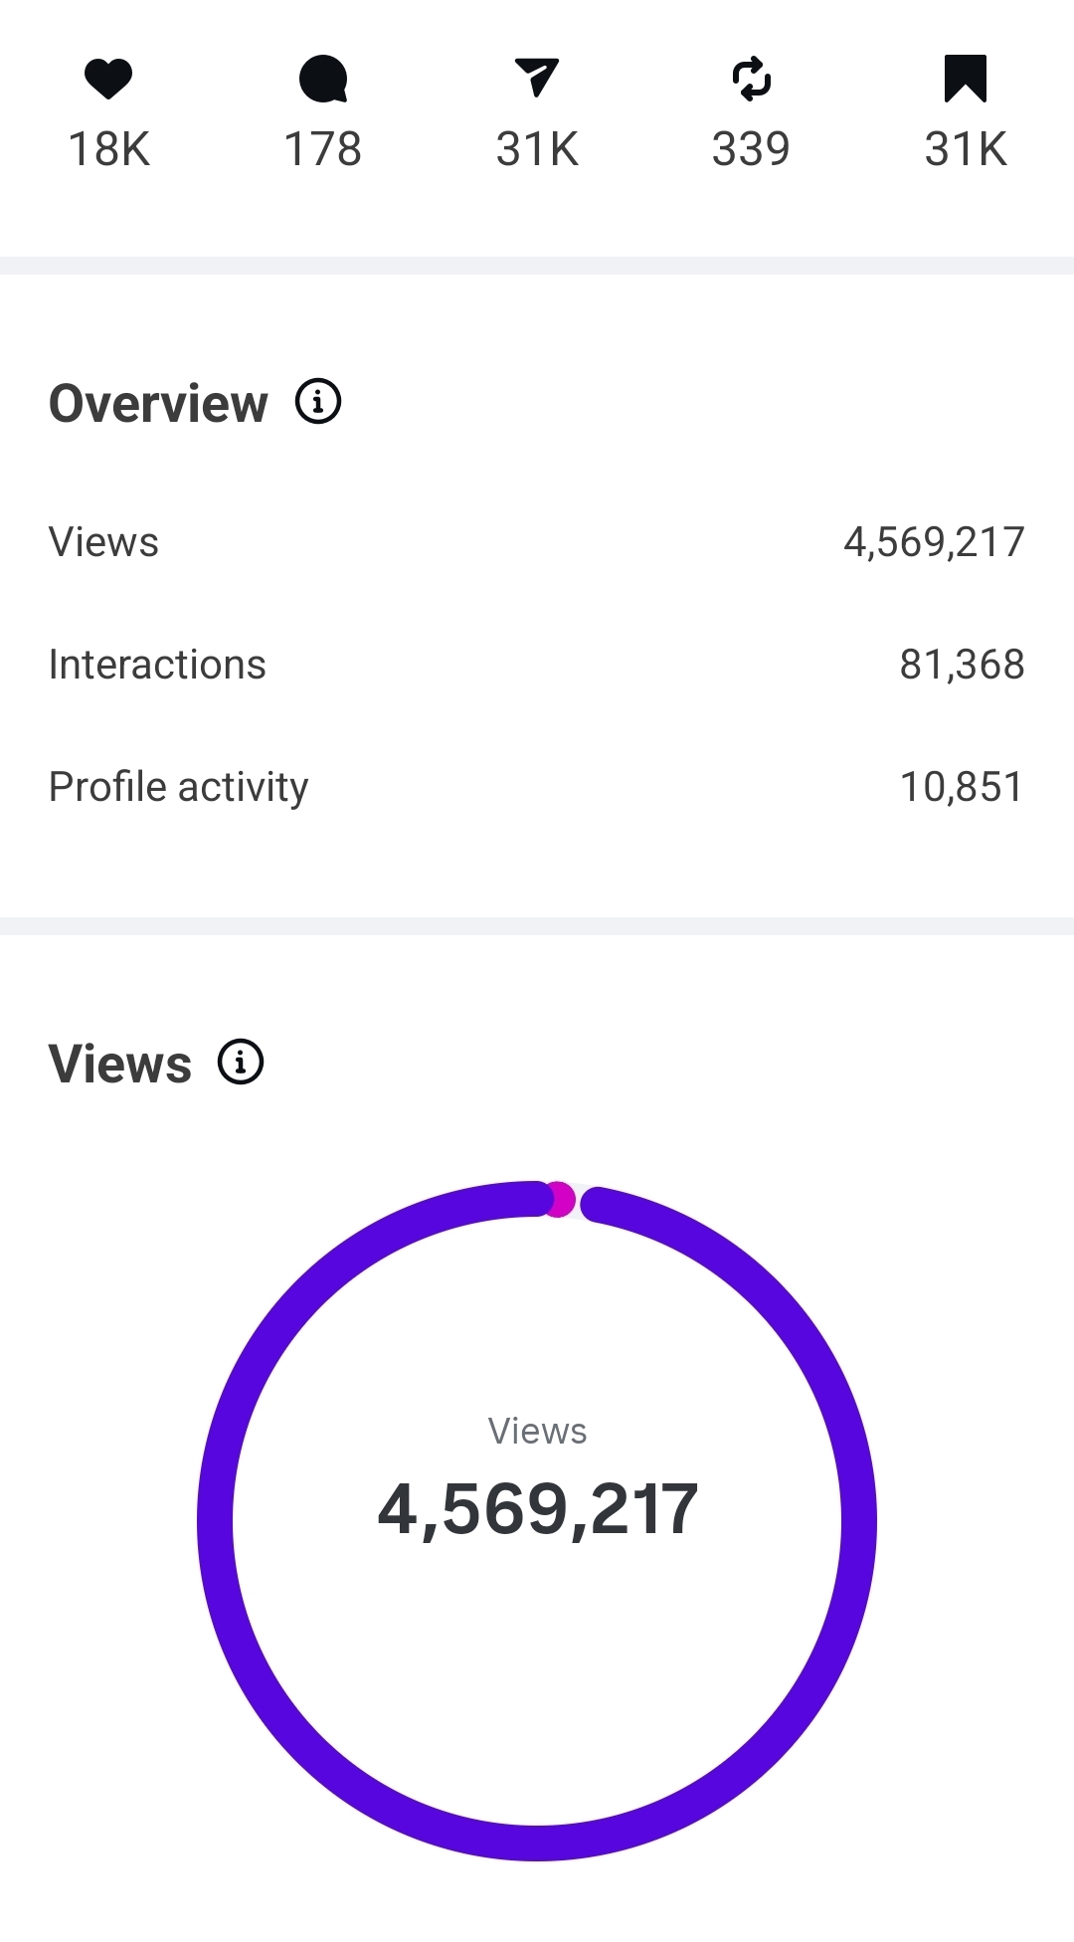
Task: Click the 31K count under the paper plane
Action: (537, 149)
